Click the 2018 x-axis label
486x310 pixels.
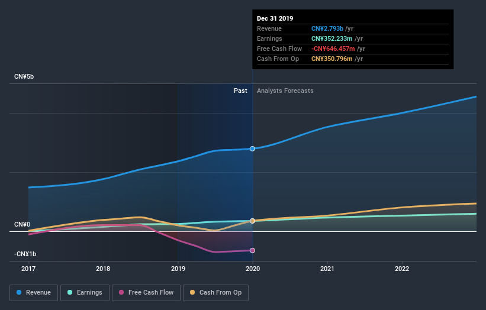[103, 269]
